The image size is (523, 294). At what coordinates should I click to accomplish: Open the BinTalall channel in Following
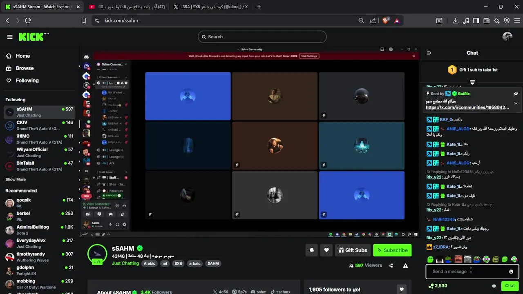click(x=40, y=166)
